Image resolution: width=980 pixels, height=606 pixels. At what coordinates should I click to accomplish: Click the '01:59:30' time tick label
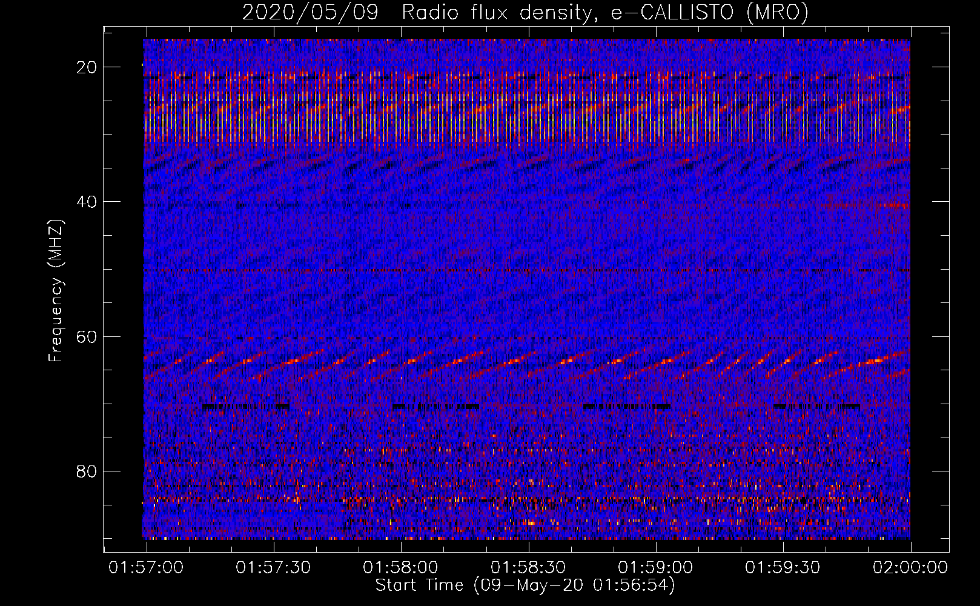pyautogui.click(x=783, y=568)
